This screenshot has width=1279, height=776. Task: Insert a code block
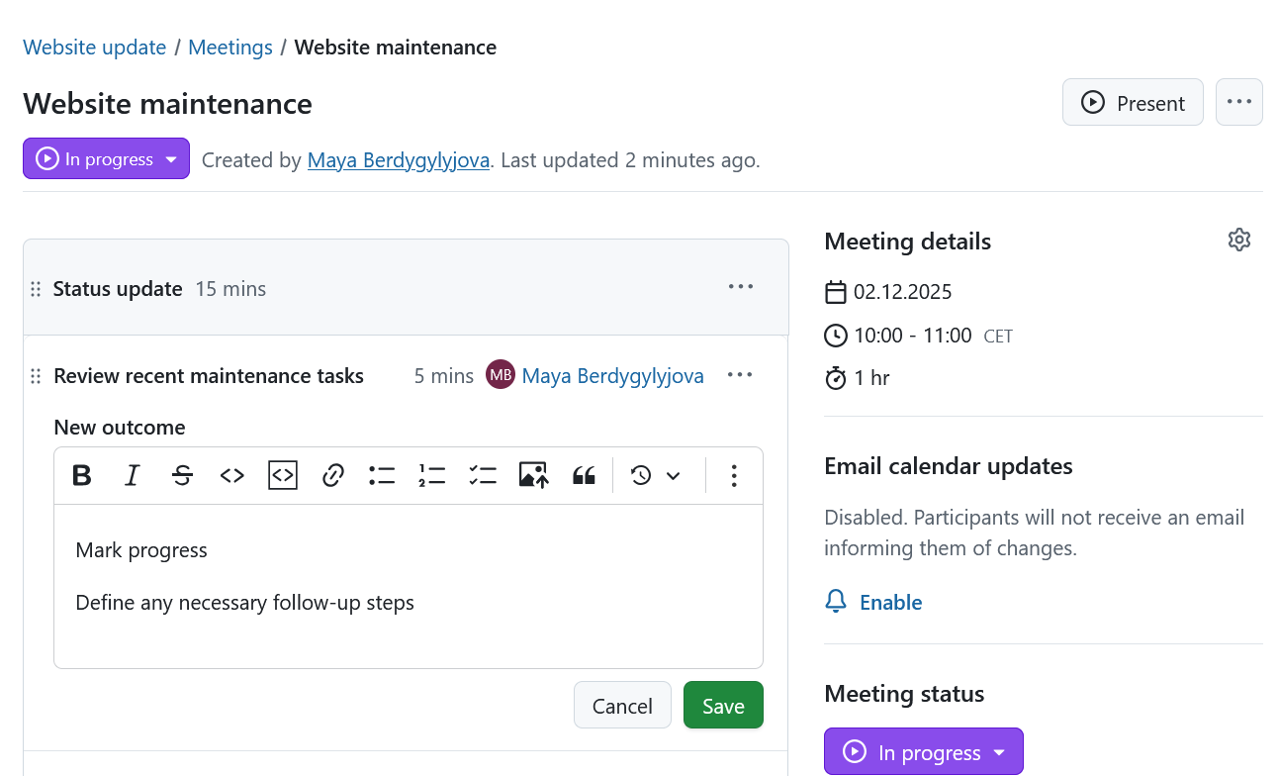coord(283,476)
